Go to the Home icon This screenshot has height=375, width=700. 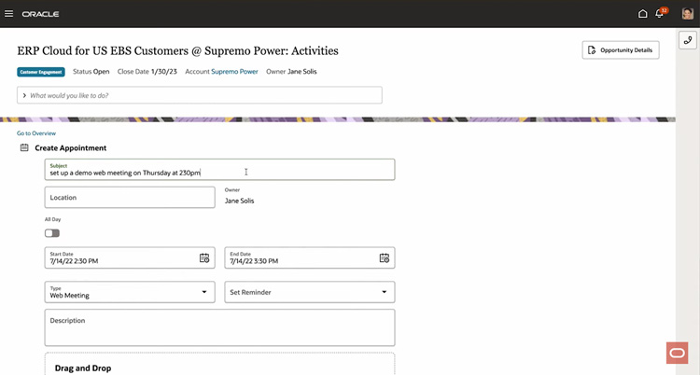coord(642,14)
